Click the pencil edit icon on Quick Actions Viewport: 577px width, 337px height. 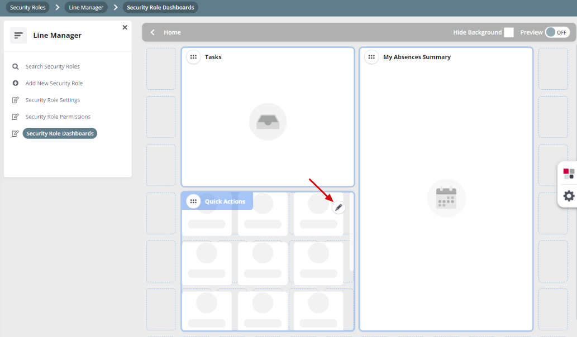click(338, 208)
